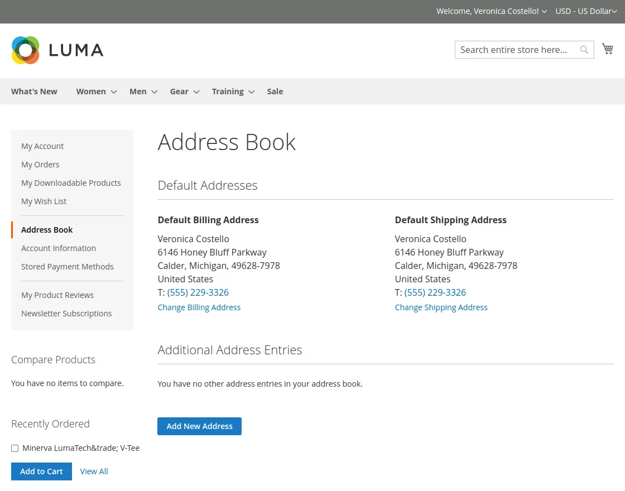The image size is (625, 491).
Task: Click the Luma logo
Action: click(x=57, y=50)
